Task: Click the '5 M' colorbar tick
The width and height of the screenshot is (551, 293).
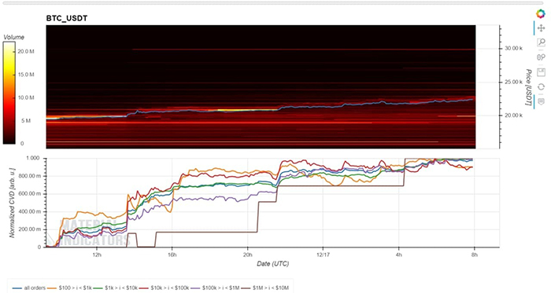Action: pyautogui.click(x=26, y=121)
